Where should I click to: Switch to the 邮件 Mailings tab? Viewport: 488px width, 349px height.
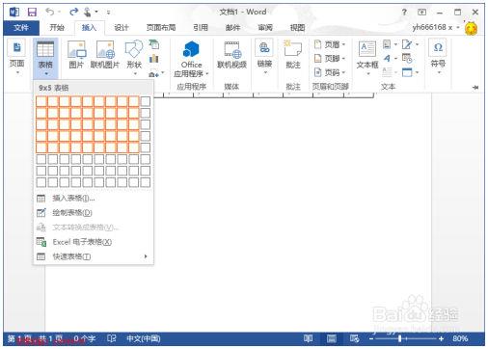click(x=233, y=28)
